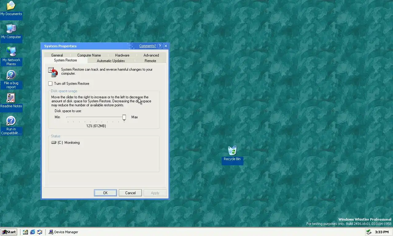Image resolution: width=393 pixels, height=236 pixels.
Task: Click the help question mark button
Action: (x=160, y=46)
